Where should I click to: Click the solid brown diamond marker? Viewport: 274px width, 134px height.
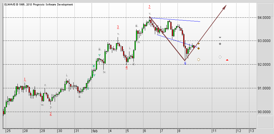(198, 48)
